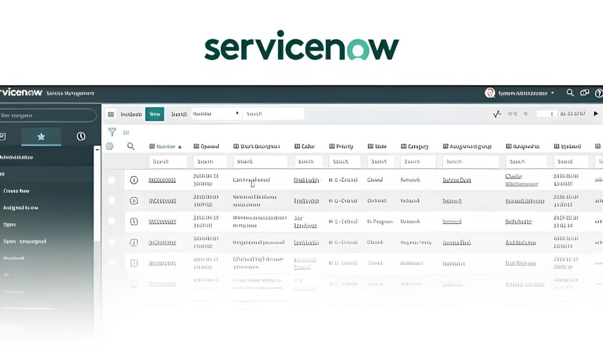Open Assigned to me in the navigator
This screenshot has height=361, width=603.
[x=21, y=208]
